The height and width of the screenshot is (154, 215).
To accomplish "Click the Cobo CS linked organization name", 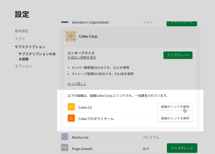I will (x=85, y=108).
